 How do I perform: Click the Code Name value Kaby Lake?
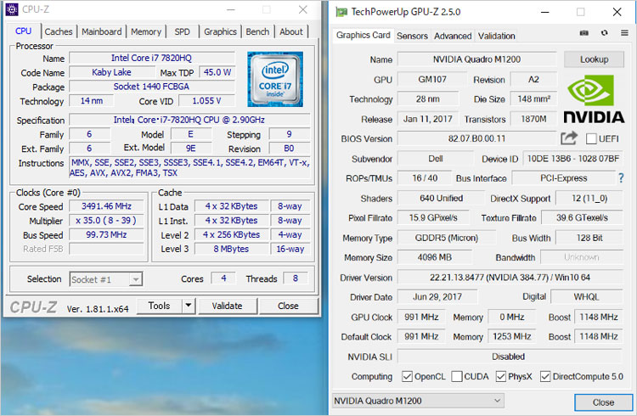[112, 72]
